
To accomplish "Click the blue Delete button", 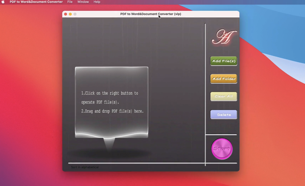I will (x=223, y=114).
